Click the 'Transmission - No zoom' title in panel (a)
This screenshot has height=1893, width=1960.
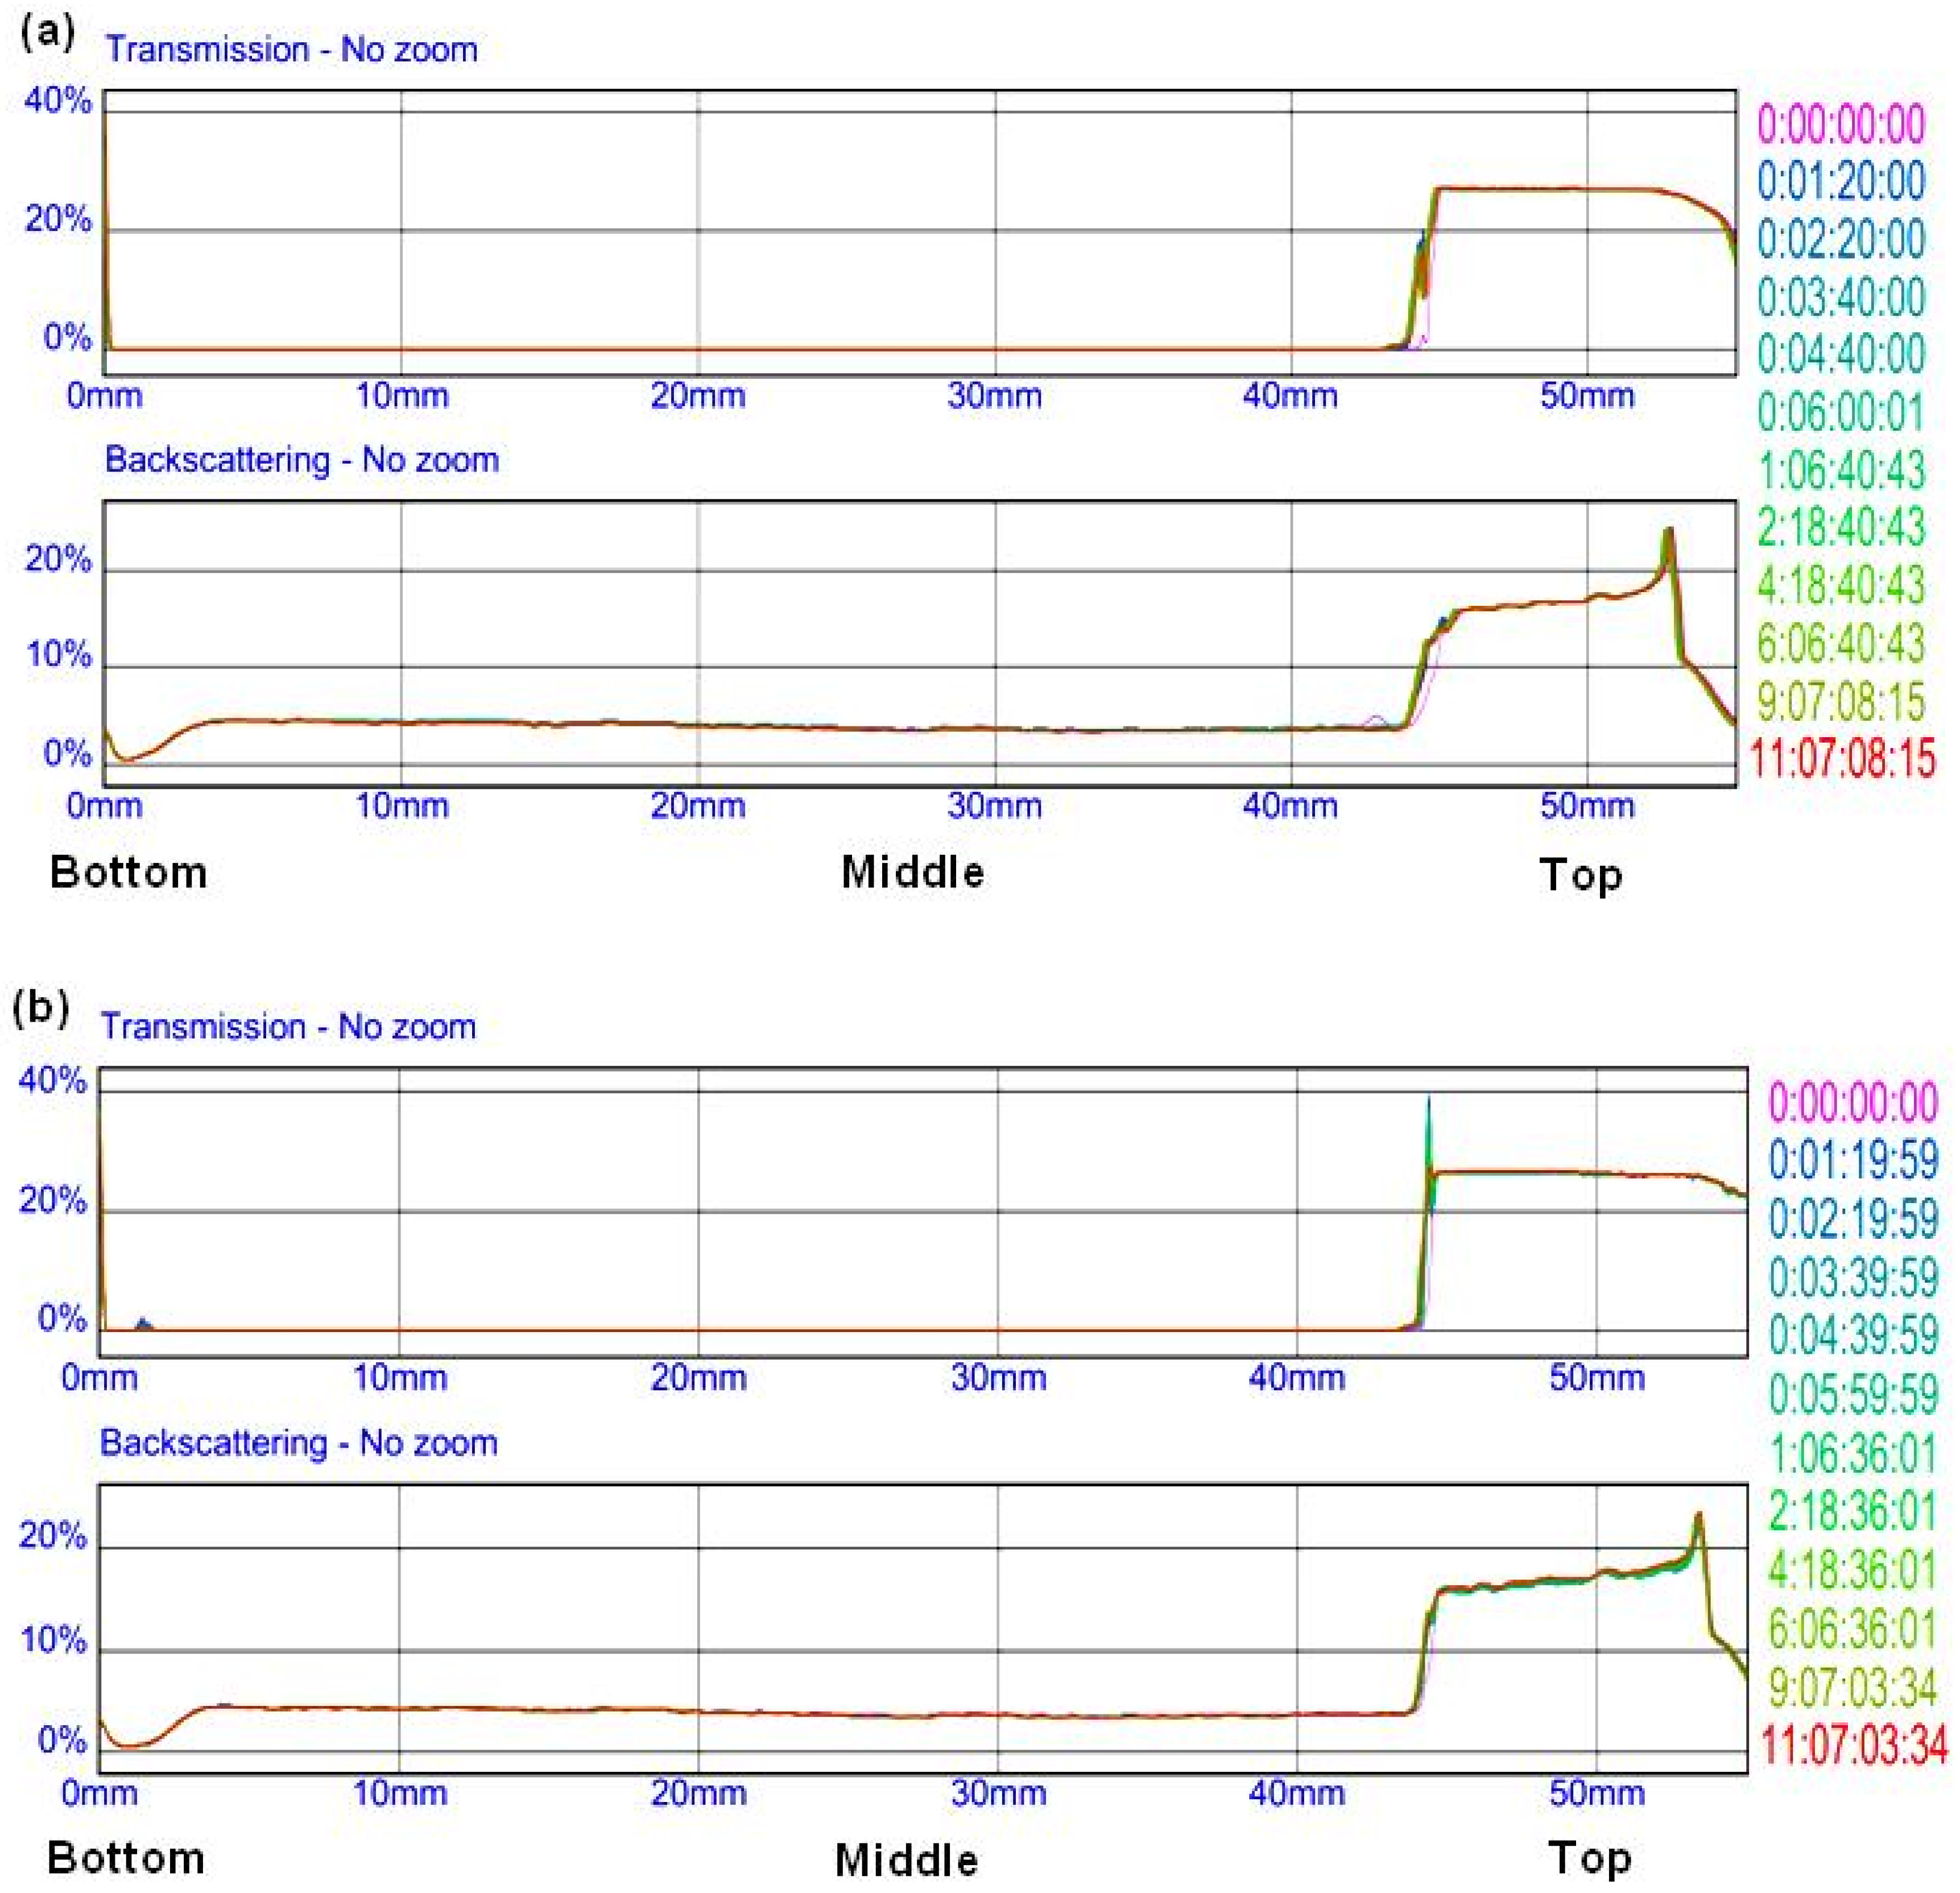[x=291, y=49]
